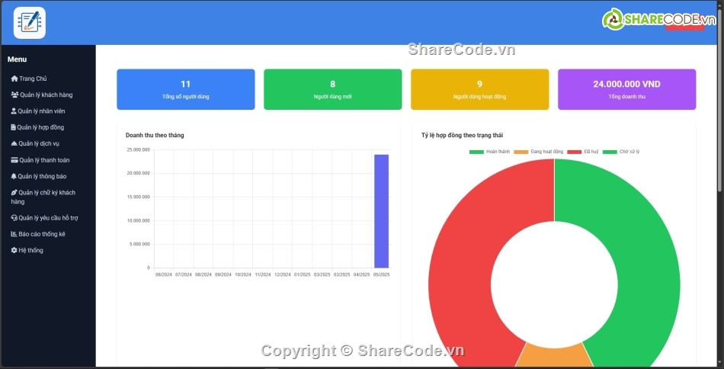
Task: Toggle the Đã huỷ legend item
Action: [x=583, y=152]
